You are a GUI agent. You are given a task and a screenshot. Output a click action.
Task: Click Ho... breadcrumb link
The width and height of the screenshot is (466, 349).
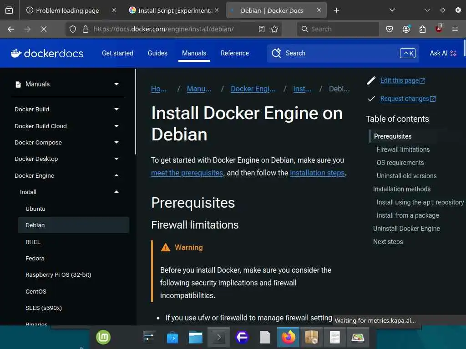pyautogui.click(x=159, y=89)
